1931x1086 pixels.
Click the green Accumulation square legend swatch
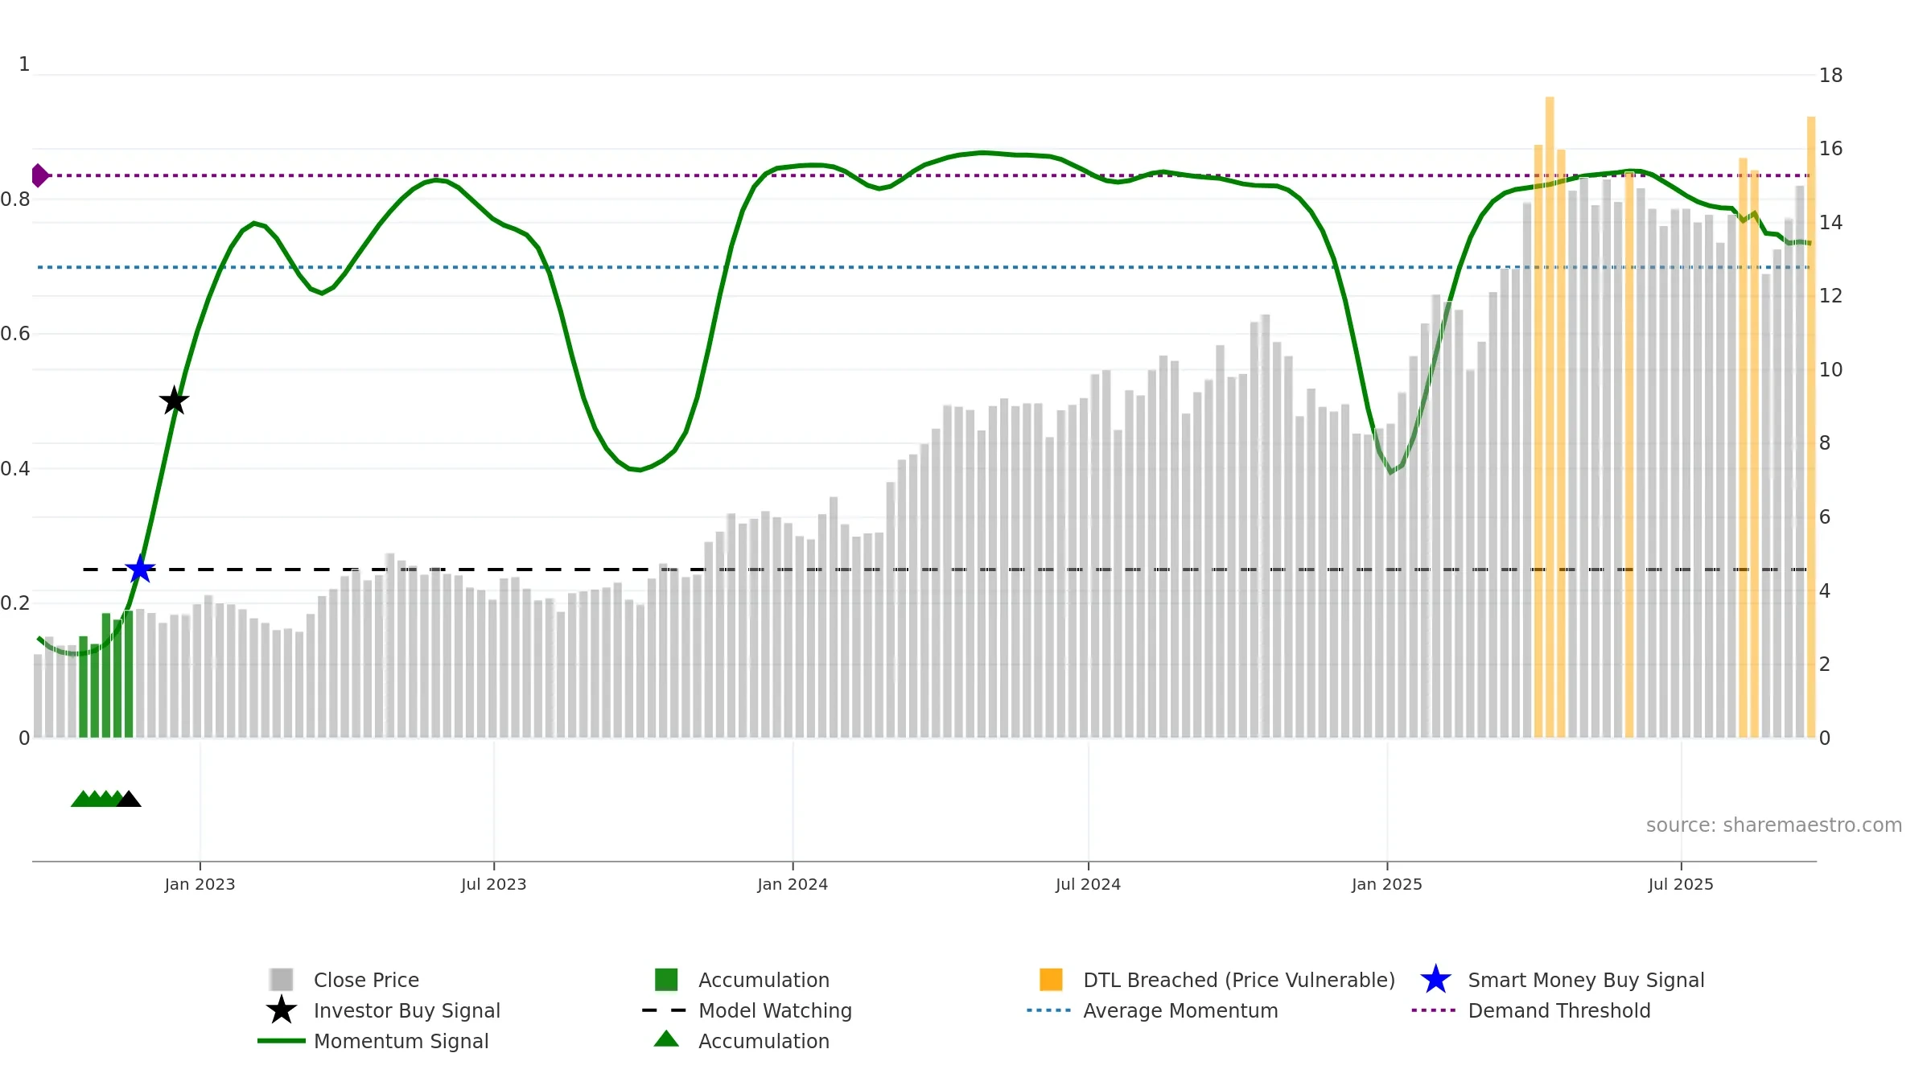(x=666, y=980)
